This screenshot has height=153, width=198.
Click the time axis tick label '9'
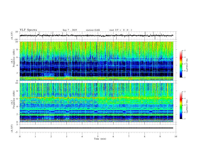(160, 136)
